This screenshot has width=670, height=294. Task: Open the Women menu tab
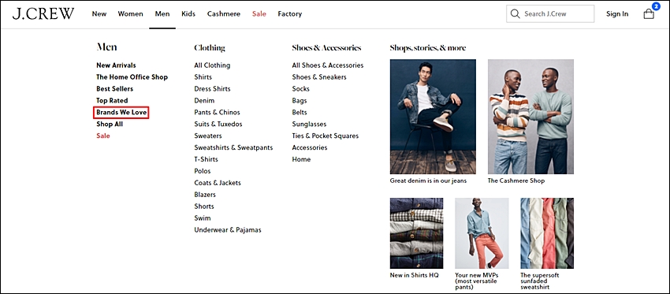tap(130, 13)
